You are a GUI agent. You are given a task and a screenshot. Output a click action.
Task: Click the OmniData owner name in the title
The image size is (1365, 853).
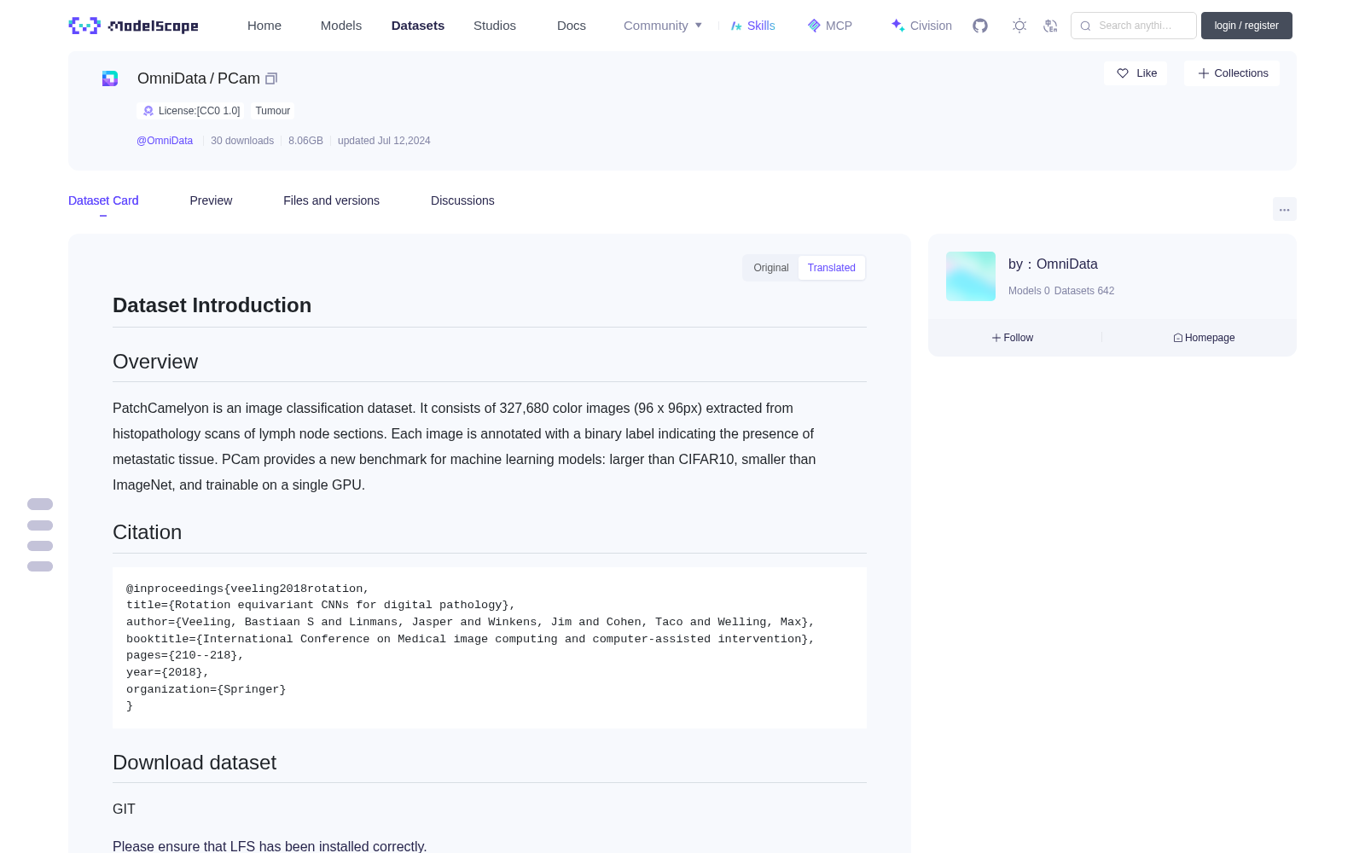tap(171, 78)
